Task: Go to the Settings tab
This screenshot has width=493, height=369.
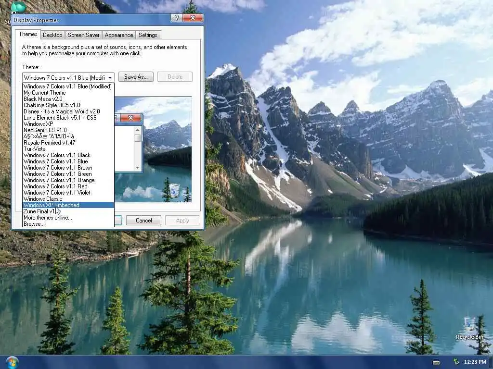Action: (148, 35)
